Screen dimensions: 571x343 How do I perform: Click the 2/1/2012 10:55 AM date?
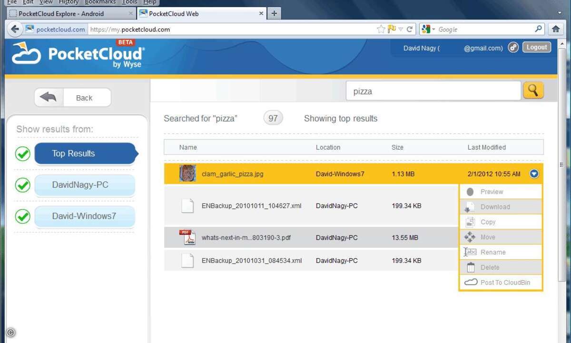coord(494,174)
